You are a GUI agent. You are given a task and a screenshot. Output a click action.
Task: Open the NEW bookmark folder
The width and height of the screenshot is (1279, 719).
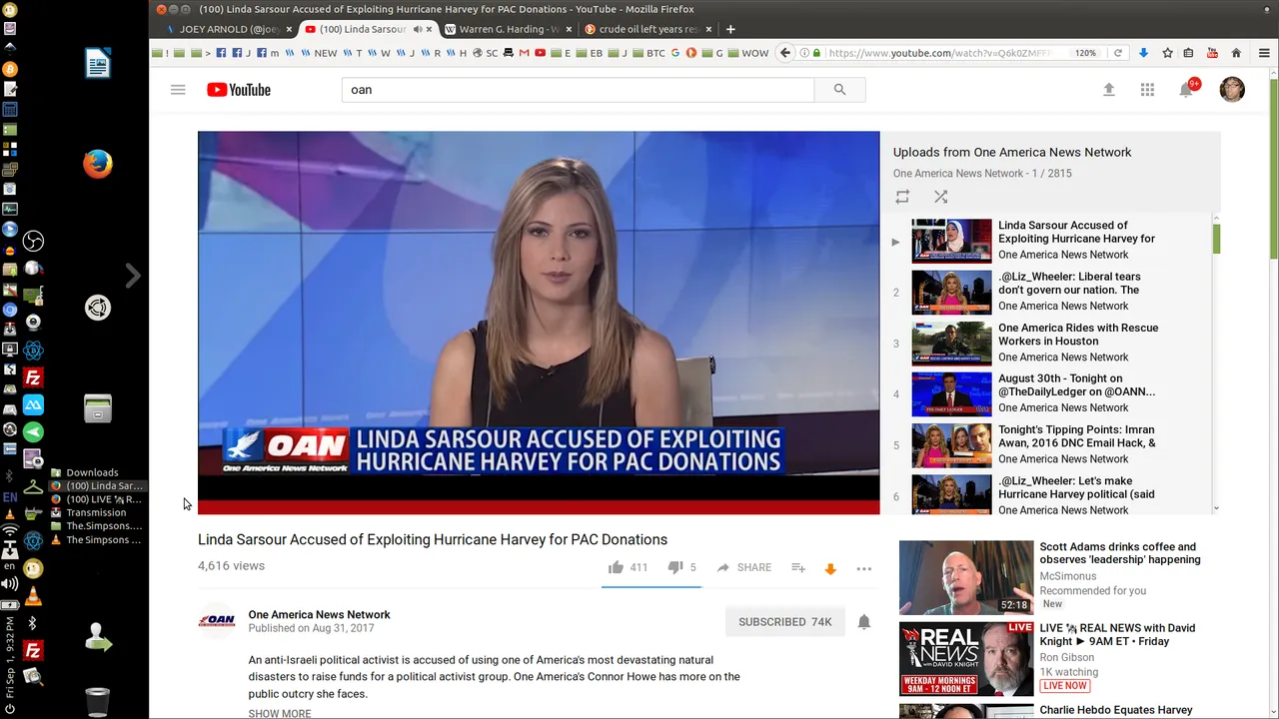[319, 53]
